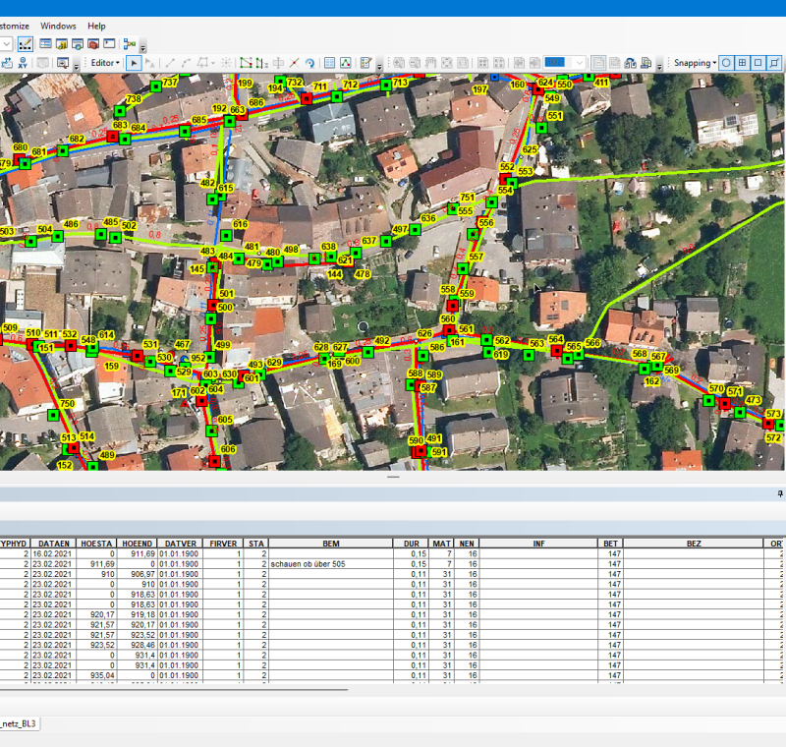The width and height of the screenshot is (786, 747).
Task: Launch ModelBuilder from the toolbar
Action: 129,44
